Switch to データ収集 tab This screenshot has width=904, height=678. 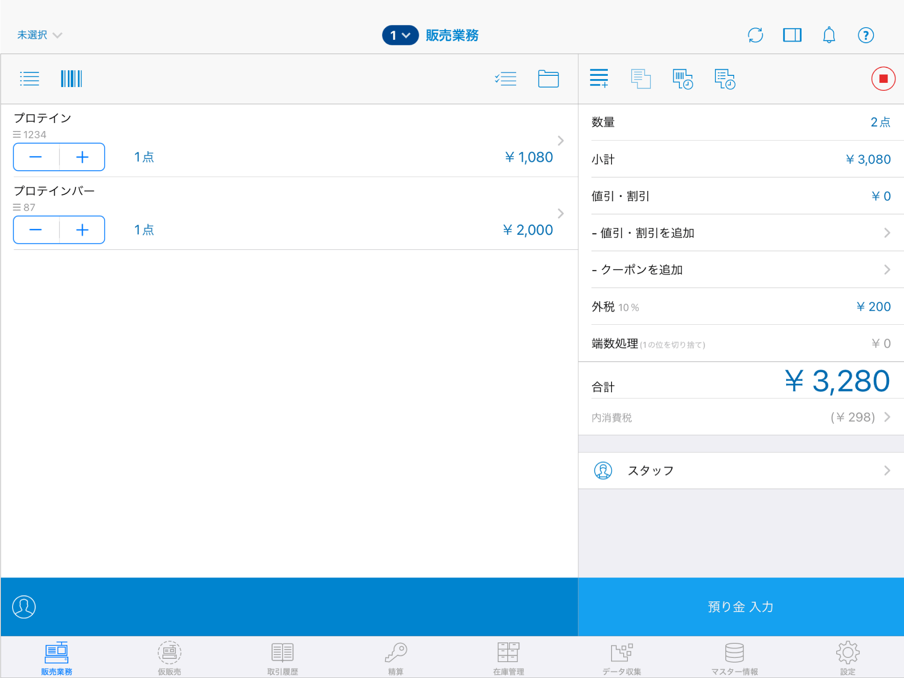622,658
